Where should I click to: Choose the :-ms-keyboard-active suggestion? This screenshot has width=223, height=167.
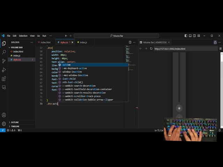tap(93, 68)
